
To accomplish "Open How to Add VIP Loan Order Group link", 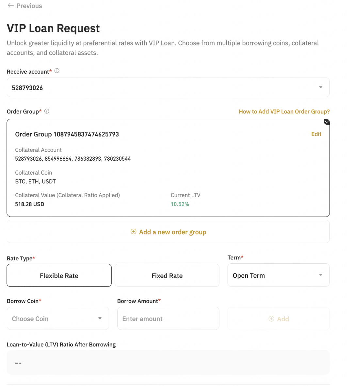I will [x=284, y=112].
